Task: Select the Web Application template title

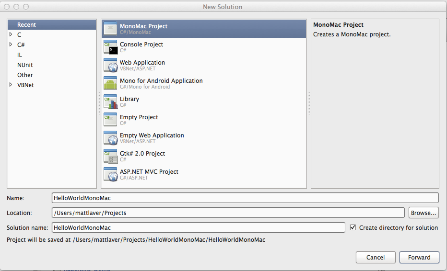Action: [142, 62]
